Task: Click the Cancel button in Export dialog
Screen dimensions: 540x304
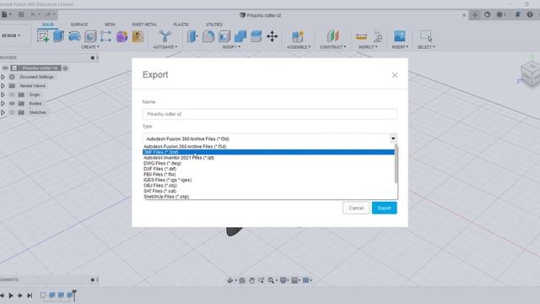Action: pyautogui.click(x=356, y=208)
